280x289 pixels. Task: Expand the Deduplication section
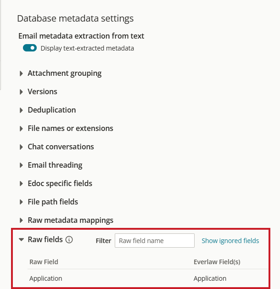click(x=48, y=110)
